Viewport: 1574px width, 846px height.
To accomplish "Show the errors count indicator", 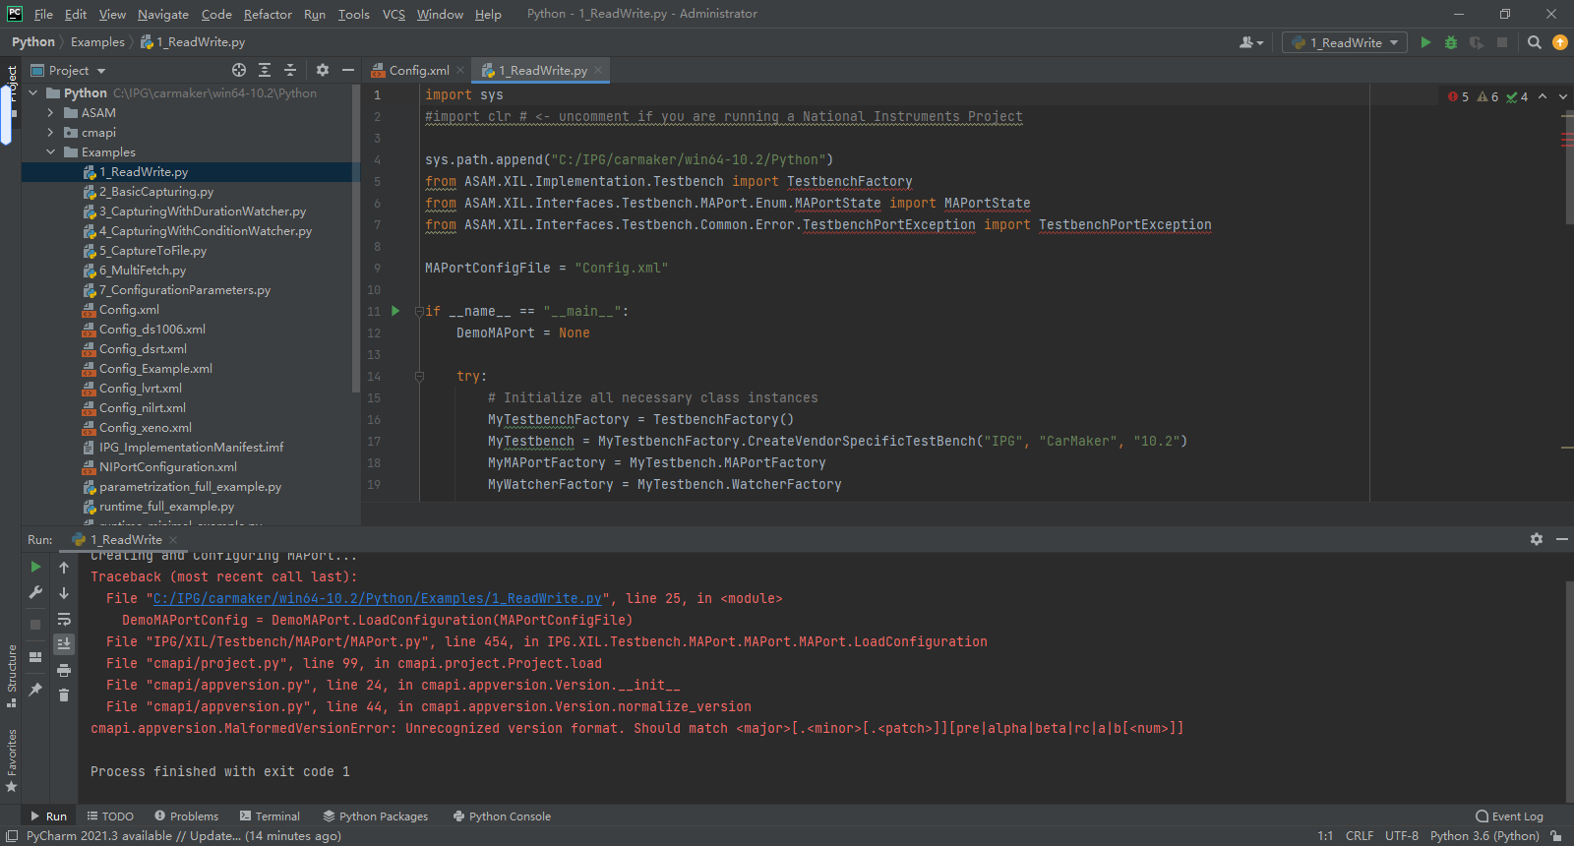I will tap(1458, 96).
